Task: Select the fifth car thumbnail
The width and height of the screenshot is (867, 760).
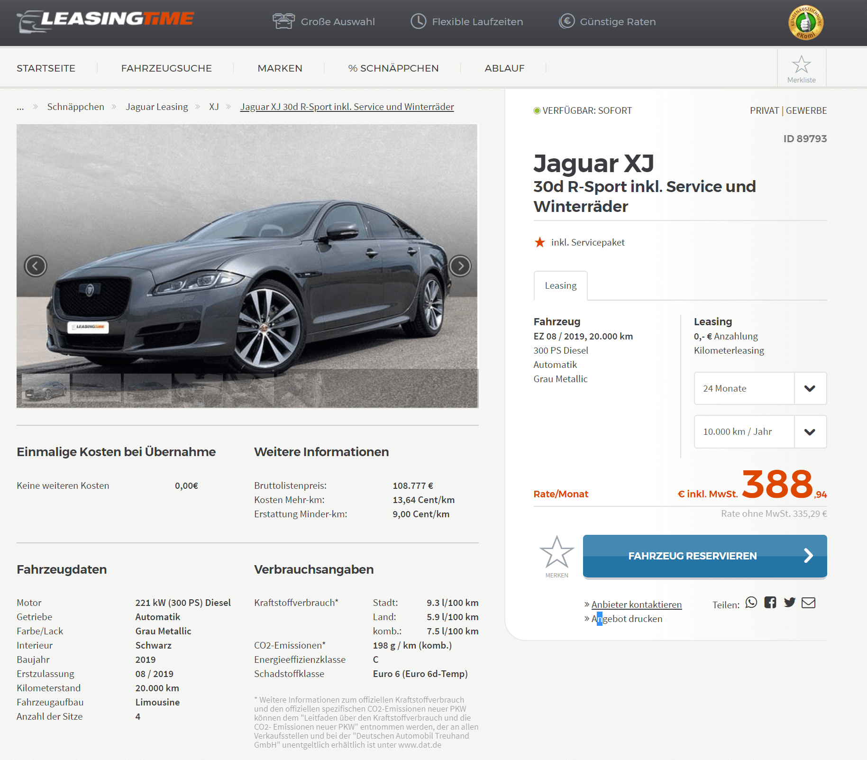Action: 249,389
